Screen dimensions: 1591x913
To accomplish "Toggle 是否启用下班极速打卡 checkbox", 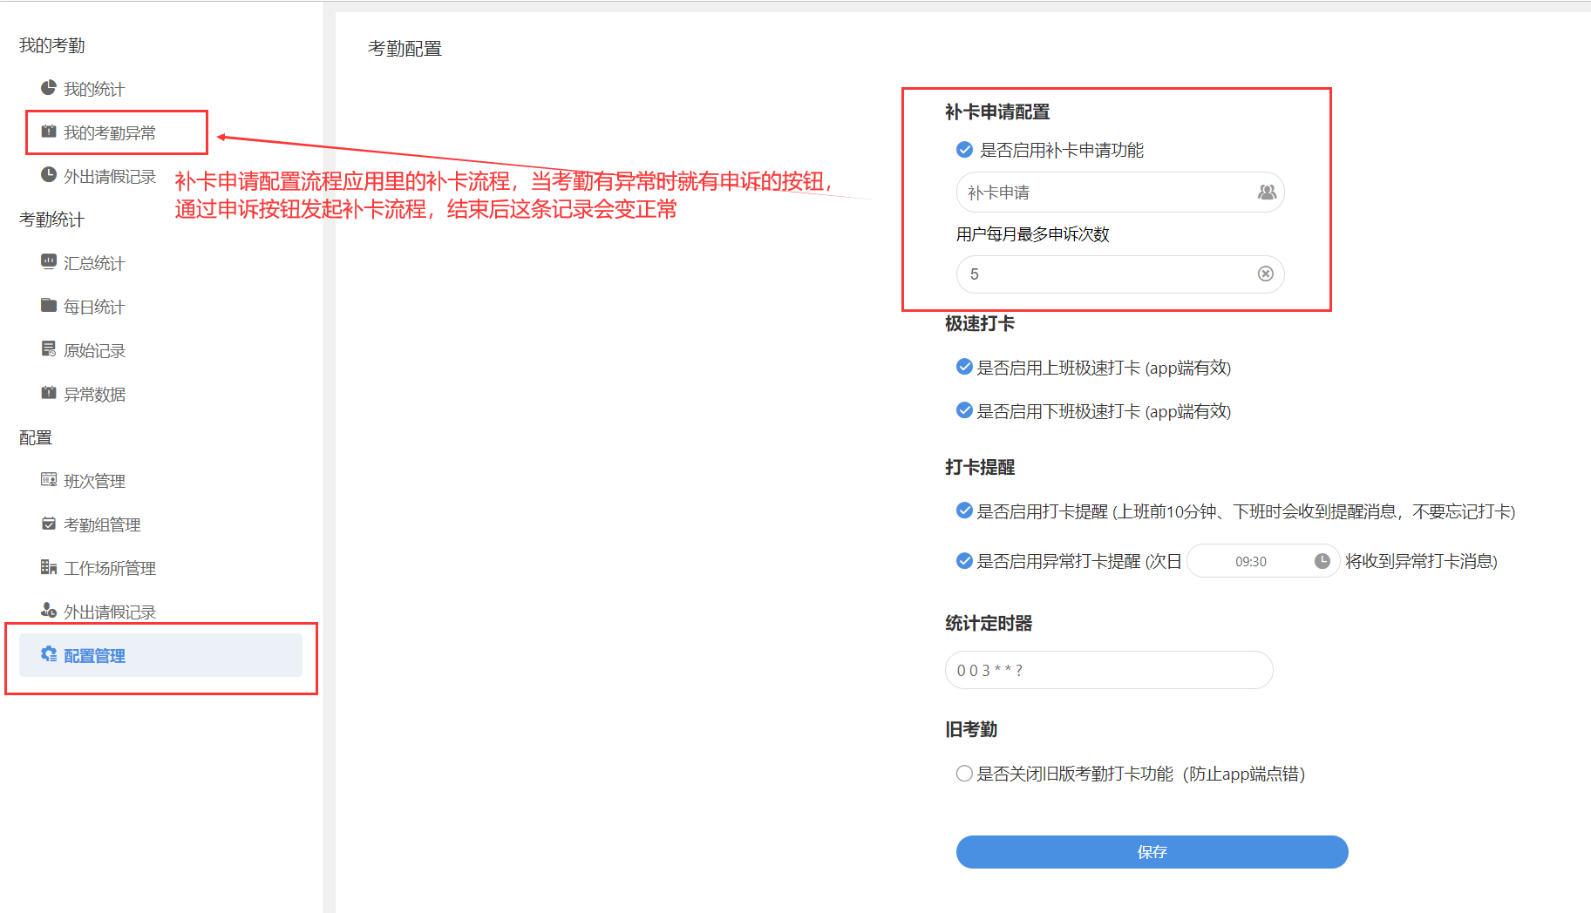I will 964,410.
